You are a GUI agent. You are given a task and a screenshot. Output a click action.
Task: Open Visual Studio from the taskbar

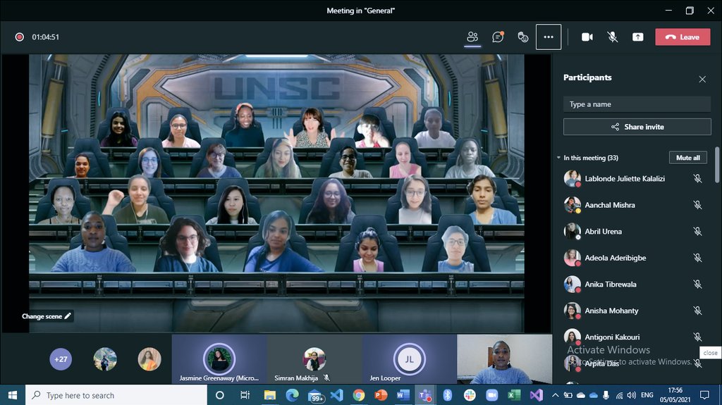(x=537, y=395)
